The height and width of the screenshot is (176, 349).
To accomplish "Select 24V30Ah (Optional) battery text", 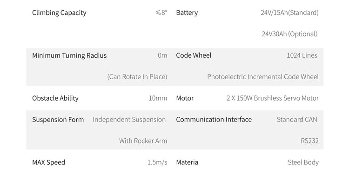I will (289, 34).
